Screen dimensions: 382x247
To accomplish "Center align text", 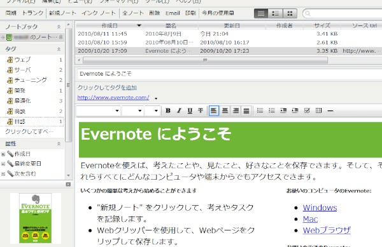I will point(225,110).
